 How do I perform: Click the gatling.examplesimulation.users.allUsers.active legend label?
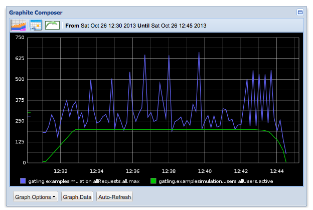point(216,181)
